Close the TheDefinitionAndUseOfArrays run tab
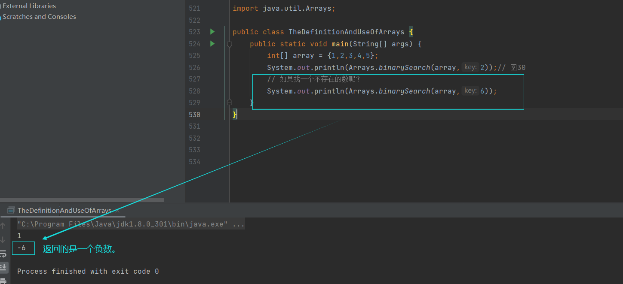 tap(117, 211)
